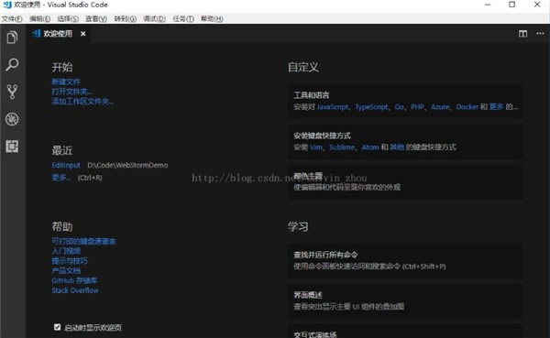Close the 欢迎使用 welcome tab
Screen dimensions: 550x338
(x=83, y=34)
